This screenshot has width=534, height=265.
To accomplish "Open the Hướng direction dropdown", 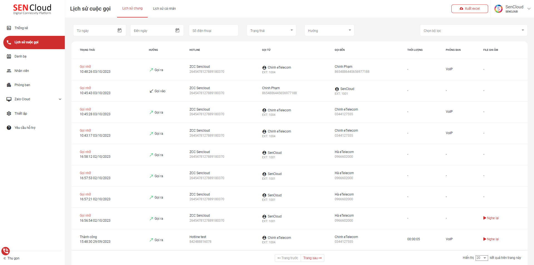I will coord(329,31).
